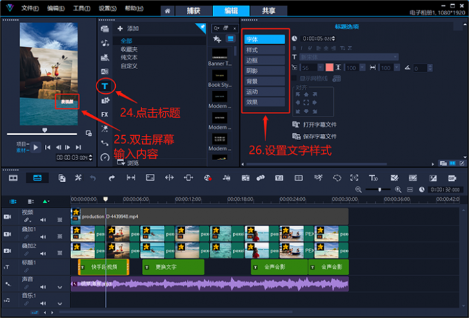The image size is (469, 318).
Task: Click the Redo arrow in timeline toolbar
Action: (x=111, y=178)
